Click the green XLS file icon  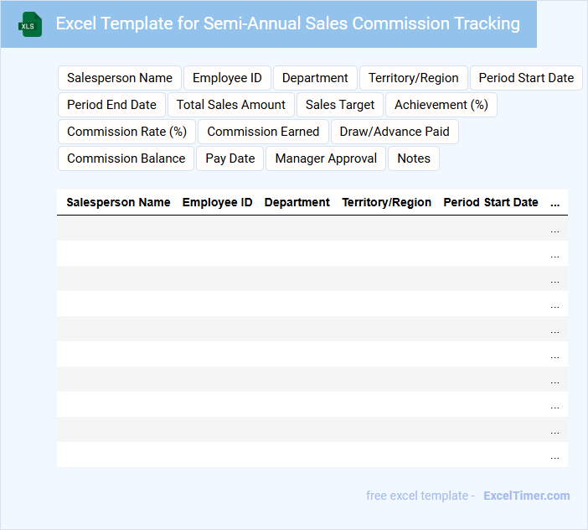pyautogui.click(x=30, y=24)
